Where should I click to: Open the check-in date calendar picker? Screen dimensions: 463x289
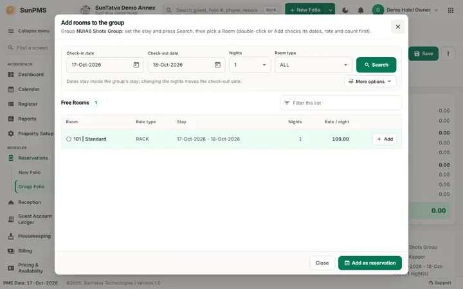coord(136,65)
